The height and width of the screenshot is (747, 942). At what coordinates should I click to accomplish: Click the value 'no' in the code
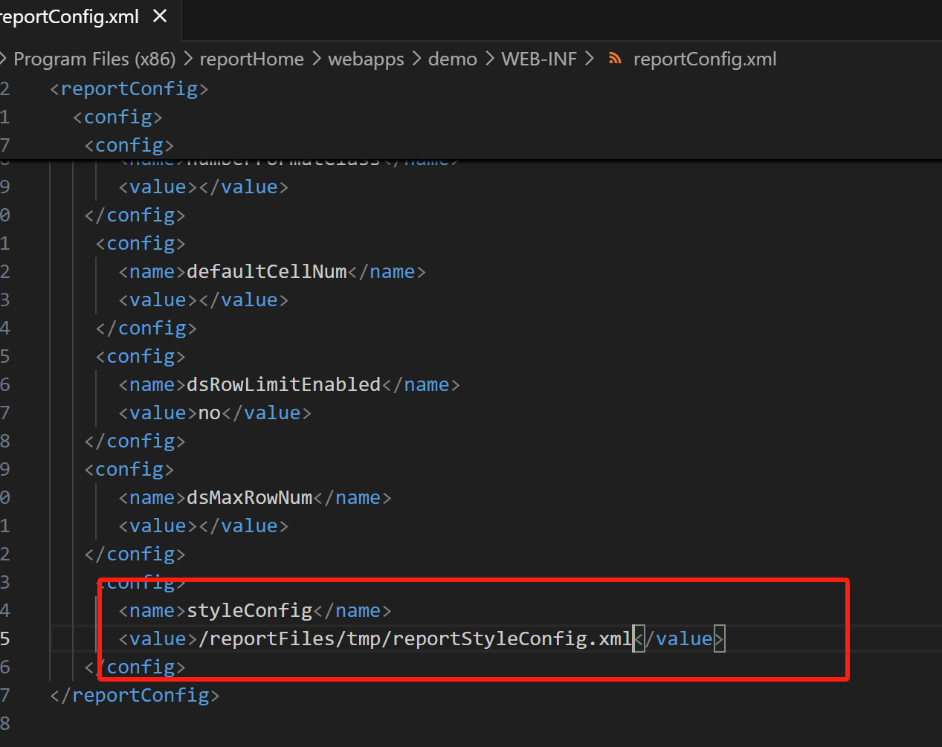point(209,413)
